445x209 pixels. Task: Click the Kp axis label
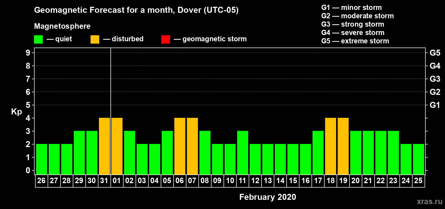(x=16, y=112)
